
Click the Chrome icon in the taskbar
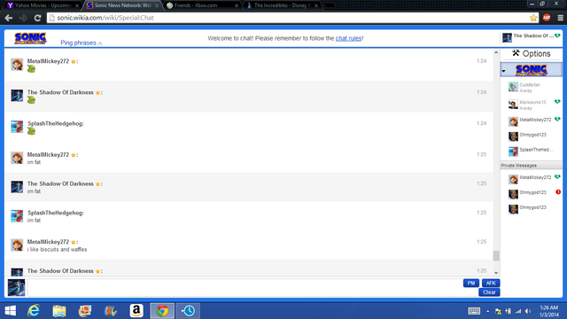pyautogui.click(x=162, y=311)
